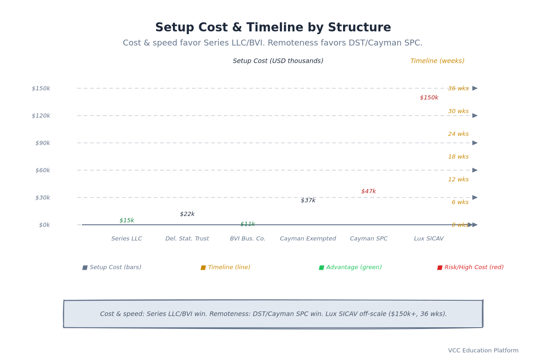Click the 'Timeline (weeks)' axis title
Image resolution: width=546 pixels, height=364 pixels.
(437, 61)
